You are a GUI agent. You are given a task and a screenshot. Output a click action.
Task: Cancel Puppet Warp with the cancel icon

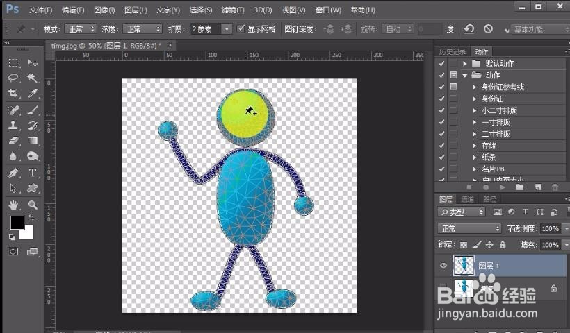click(488, 28)
